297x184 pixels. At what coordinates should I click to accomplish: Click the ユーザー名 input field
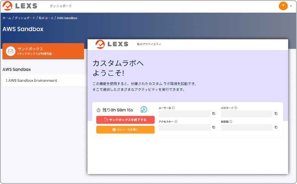[184, 113]
